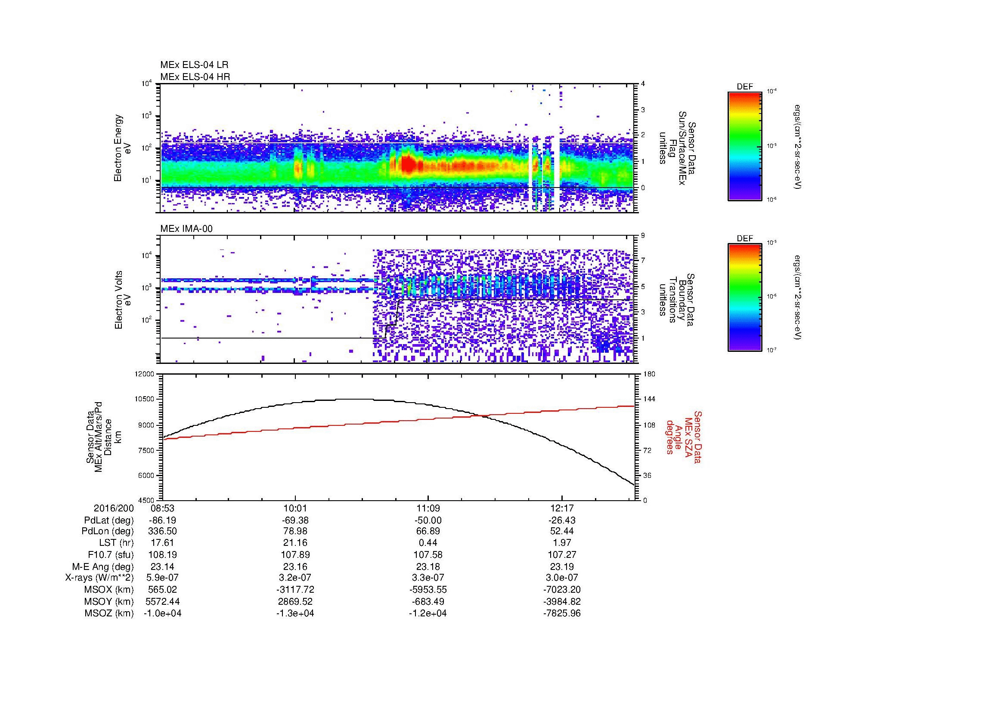
Task: Click the F10.7 value 107.58
Action: (428, 554)
